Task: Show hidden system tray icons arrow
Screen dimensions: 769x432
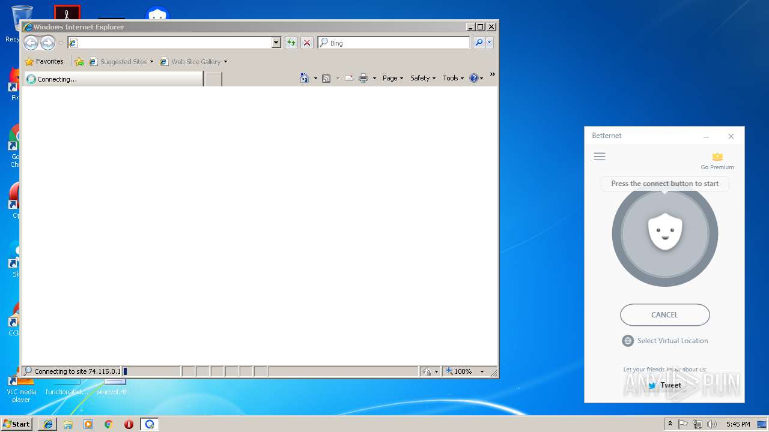Action: pyautogui.click(x=670, y=424)
